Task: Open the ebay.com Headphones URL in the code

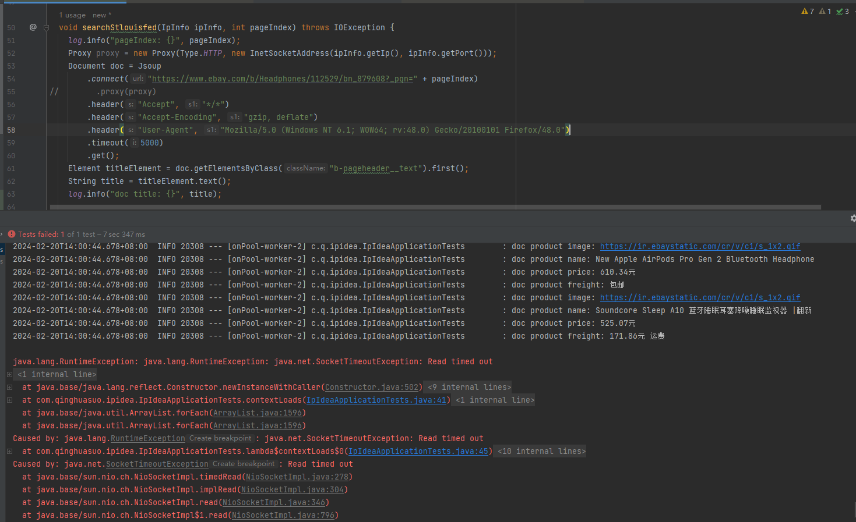Action: 282,79
